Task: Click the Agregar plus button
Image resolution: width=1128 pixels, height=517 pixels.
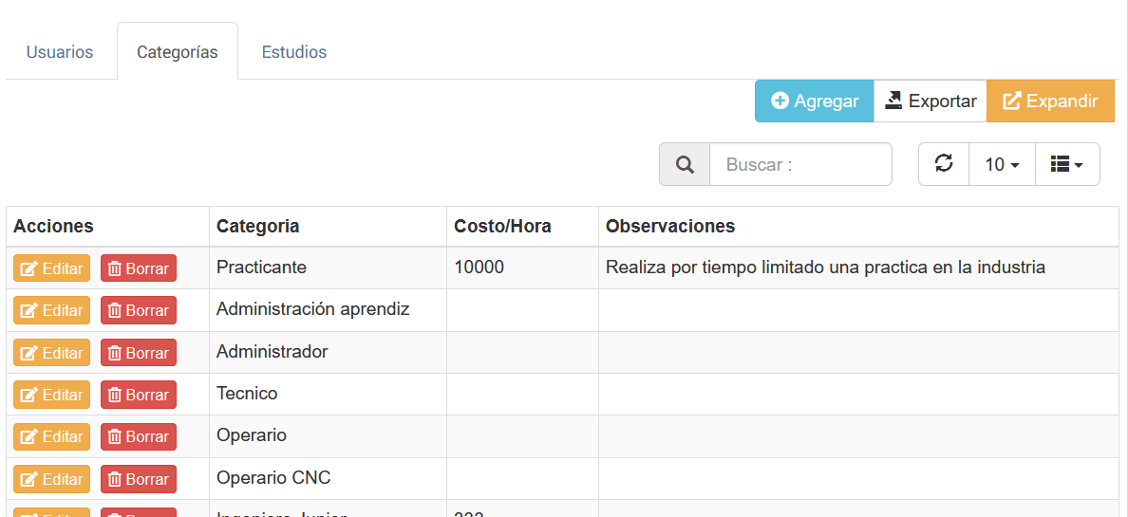Action: (815, 102)
